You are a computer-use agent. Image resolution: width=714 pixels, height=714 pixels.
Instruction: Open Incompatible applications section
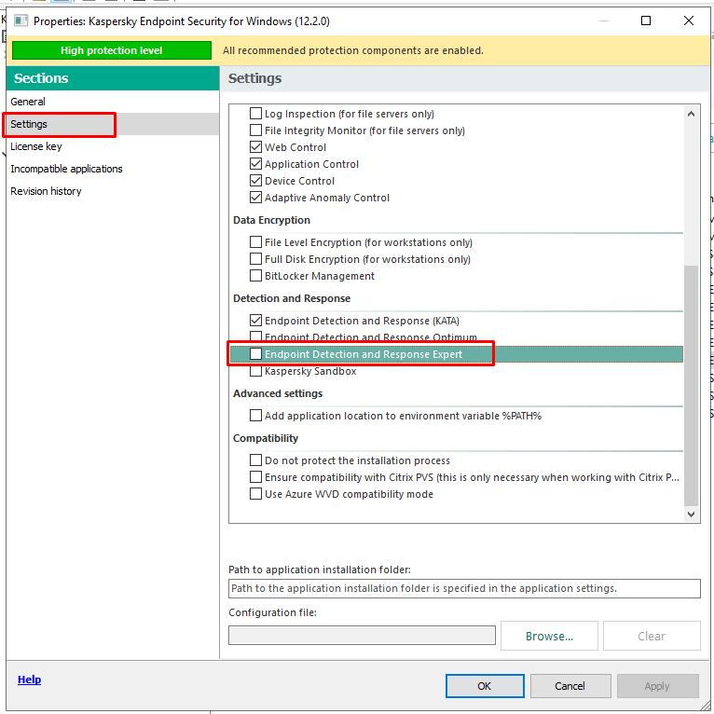tap(113, 169)
